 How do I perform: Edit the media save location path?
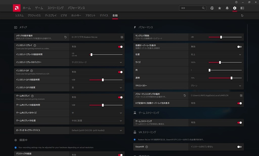pyautogui.click(x=122, y=37)
